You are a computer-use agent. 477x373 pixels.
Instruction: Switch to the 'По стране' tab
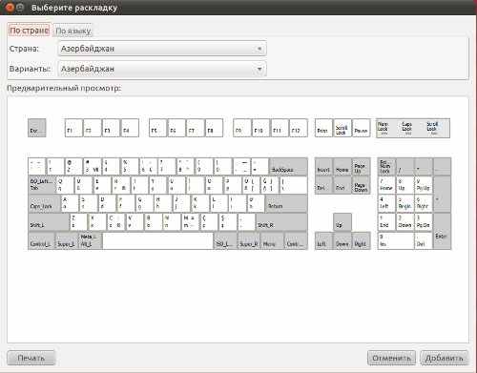click(x=29, y=31)
